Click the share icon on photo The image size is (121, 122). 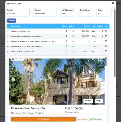(93, 59)
